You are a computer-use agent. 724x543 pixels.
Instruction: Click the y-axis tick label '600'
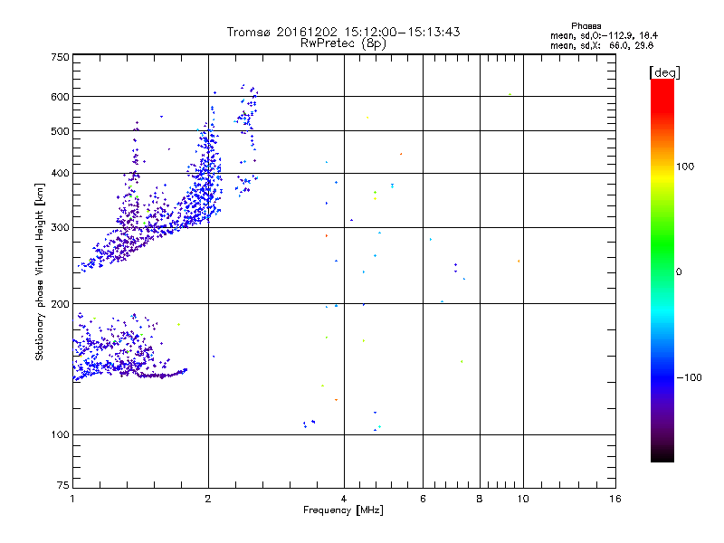(x=60, y=97)
